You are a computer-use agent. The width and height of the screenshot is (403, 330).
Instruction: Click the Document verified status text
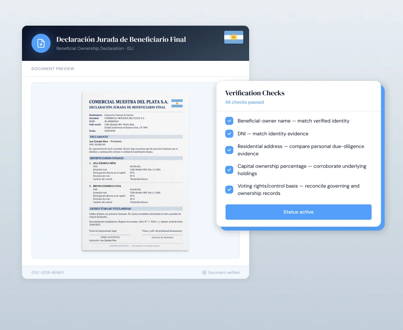pos(223,272)
